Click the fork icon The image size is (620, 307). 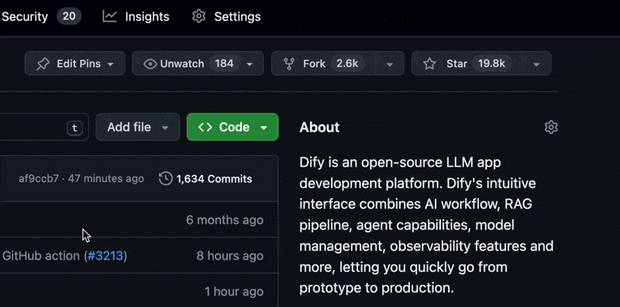(x=289, y=64)
